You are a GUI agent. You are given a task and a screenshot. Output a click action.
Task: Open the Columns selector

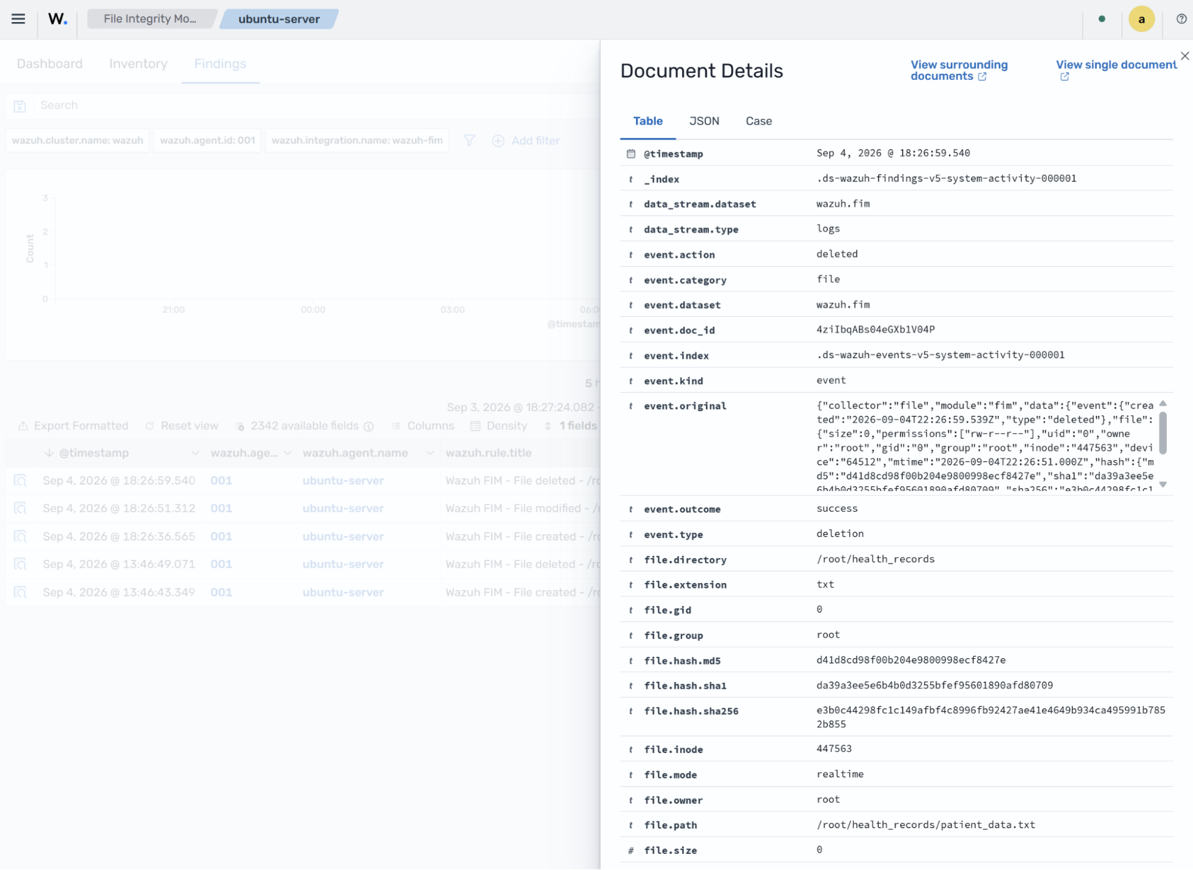[423, 426]
